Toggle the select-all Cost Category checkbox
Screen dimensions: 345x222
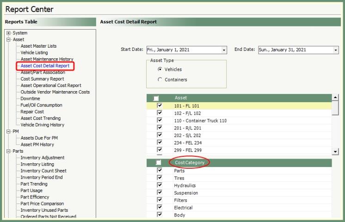159,163
